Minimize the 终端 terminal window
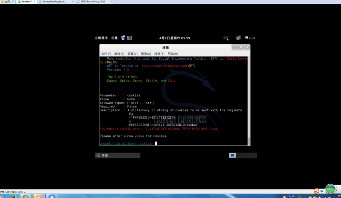 pyautogui.click(x=235, y=47)
